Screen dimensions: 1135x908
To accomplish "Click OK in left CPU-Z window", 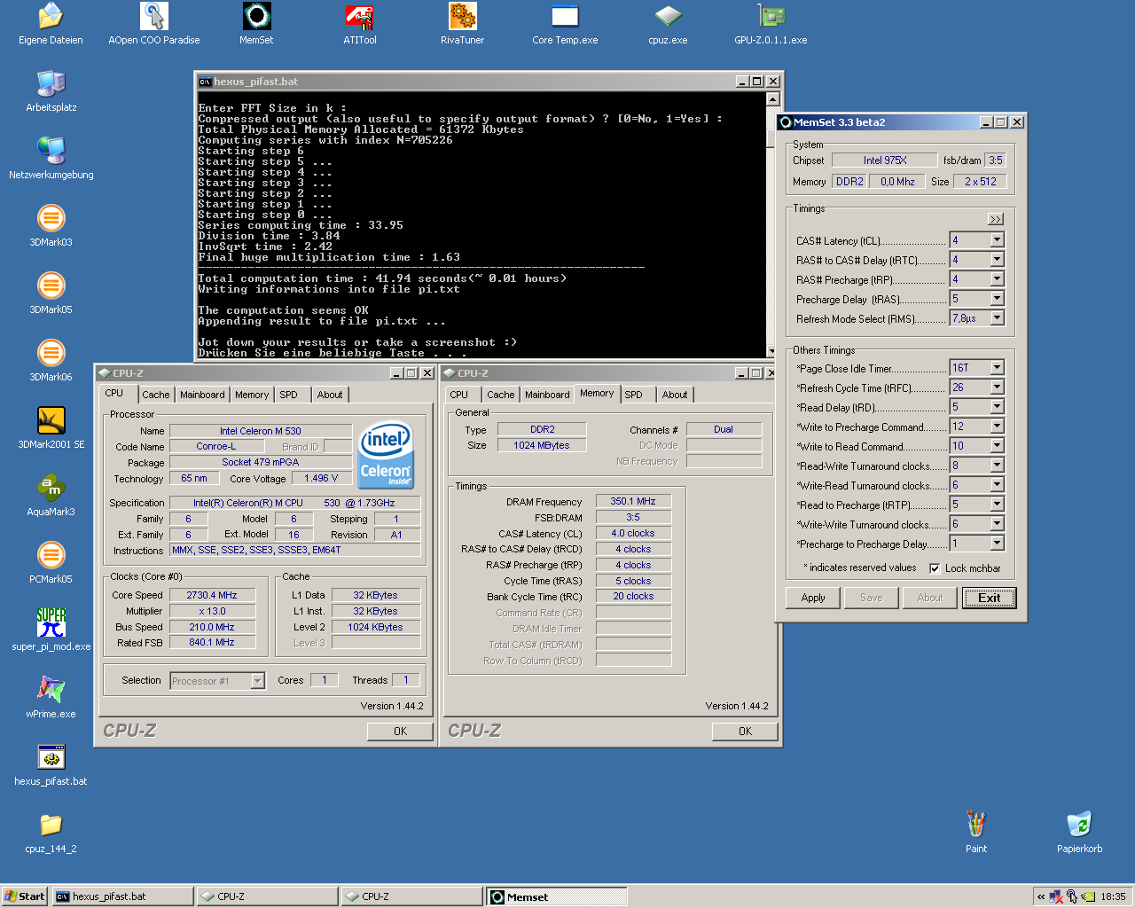I will 400,732.
